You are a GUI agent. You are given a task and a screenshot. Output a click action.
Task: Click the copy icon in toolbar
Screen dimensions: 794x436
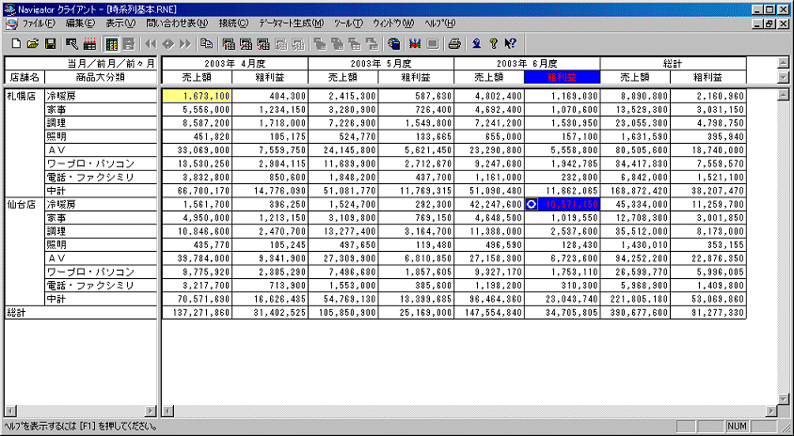click(206, 44)
